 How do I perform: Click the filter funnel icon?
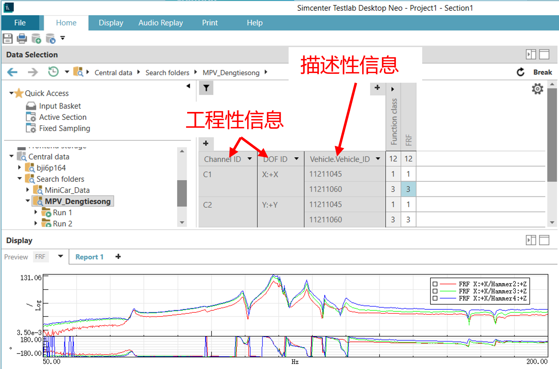point(206,88)
